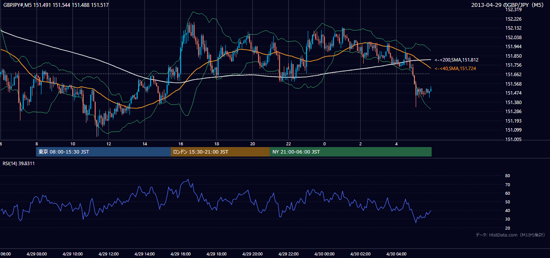Click the hour label 10 on chart time axis
Viewport: 550px width, 258px height.
(73, 144)
